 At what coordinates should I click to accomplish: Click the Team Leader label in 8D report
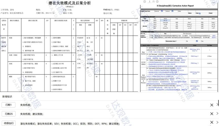[x=145, y=21]
